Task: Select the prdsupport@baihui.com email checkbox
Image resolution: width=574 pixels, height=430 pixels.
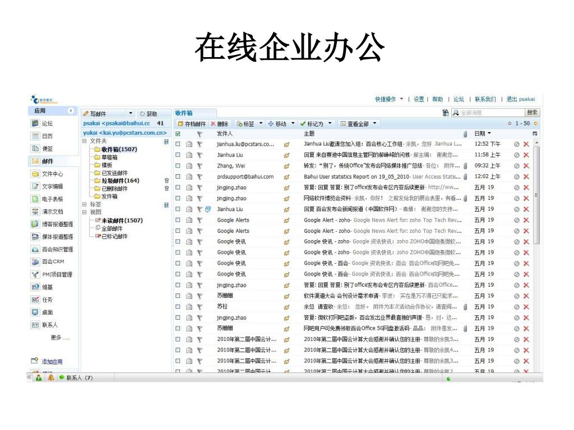Action: [x=178, y=176]
